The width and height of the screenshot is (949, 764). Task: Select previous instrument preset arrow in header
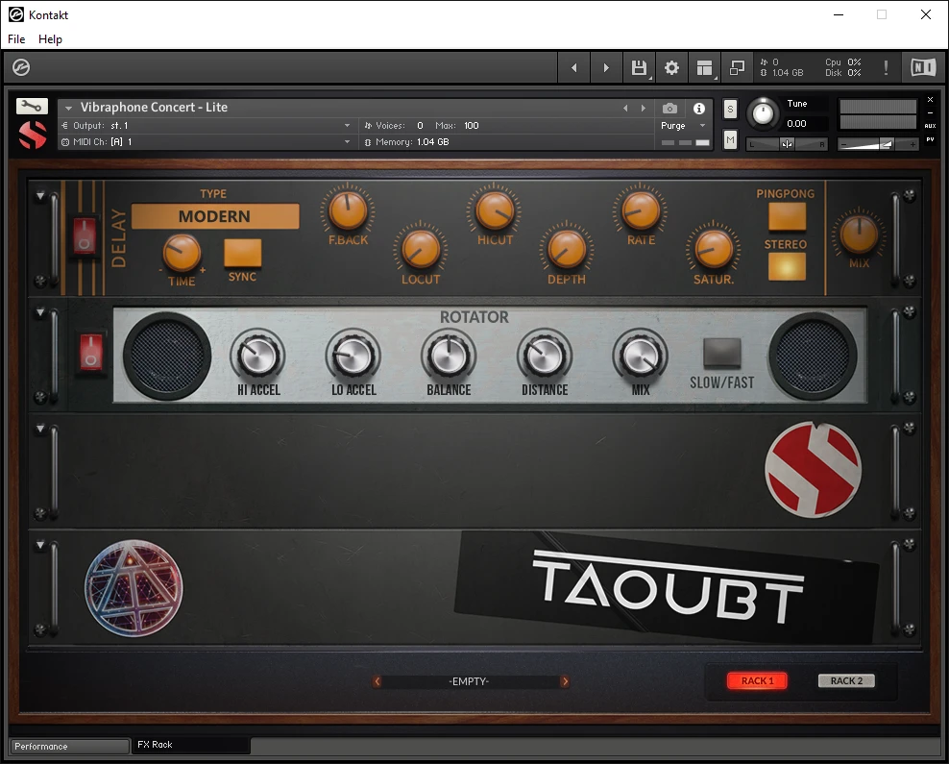coord(626,109)
